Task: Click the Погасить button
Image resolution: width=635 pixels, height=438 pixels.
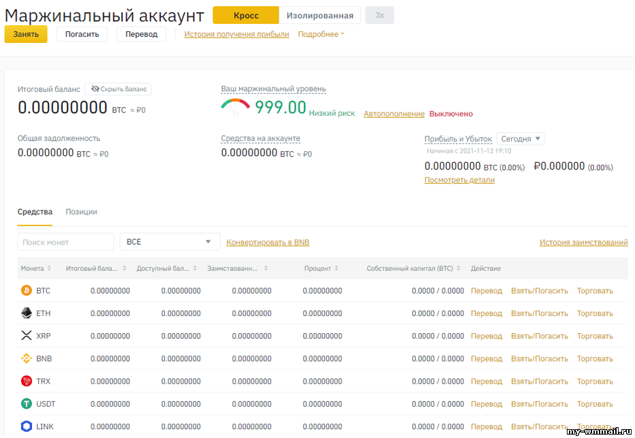Action: [82, 34]
